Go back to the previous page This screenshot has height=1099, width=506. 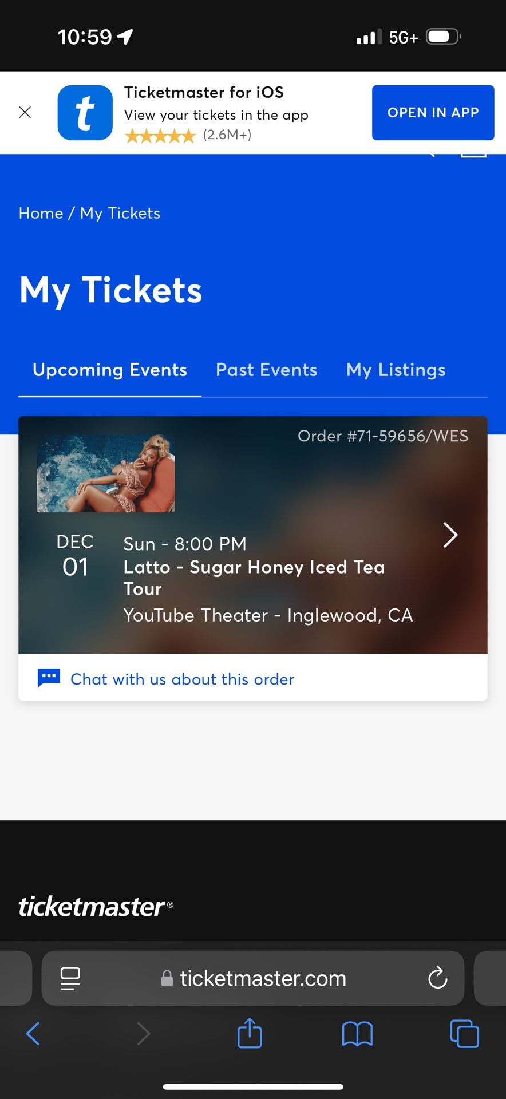click(33, 1034)
